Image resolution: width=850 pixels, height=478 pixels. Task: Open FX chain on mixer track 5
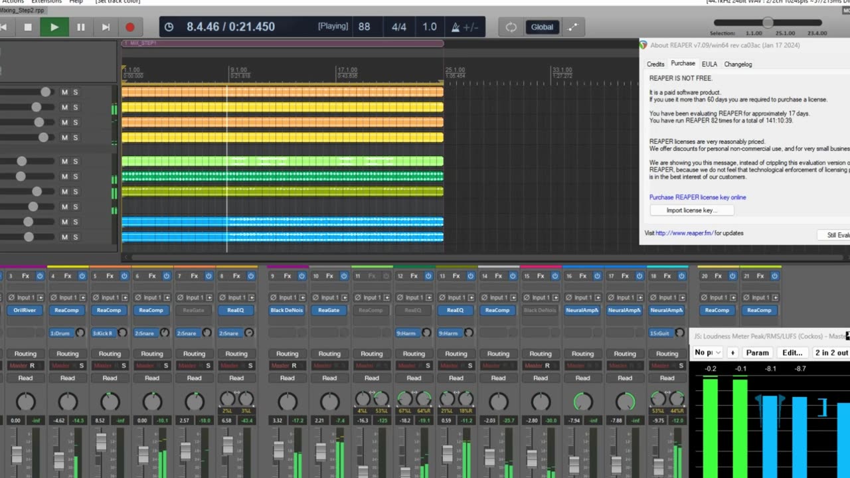[110, 276]
